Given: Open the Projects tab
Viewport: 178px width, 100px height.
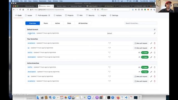Looking at the screenshot, I should [x=69, y=16].
